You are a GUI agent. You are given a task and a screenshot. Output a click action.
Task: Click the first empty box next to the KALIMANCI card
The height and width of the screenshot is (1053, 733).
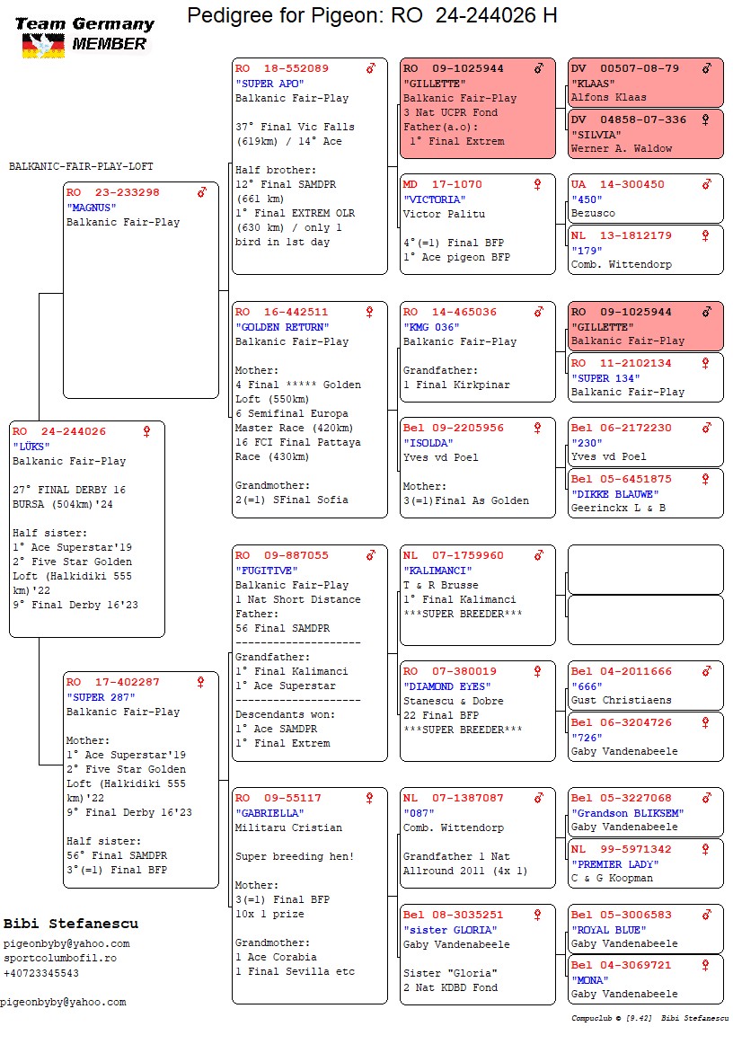(x=645, y=570)
